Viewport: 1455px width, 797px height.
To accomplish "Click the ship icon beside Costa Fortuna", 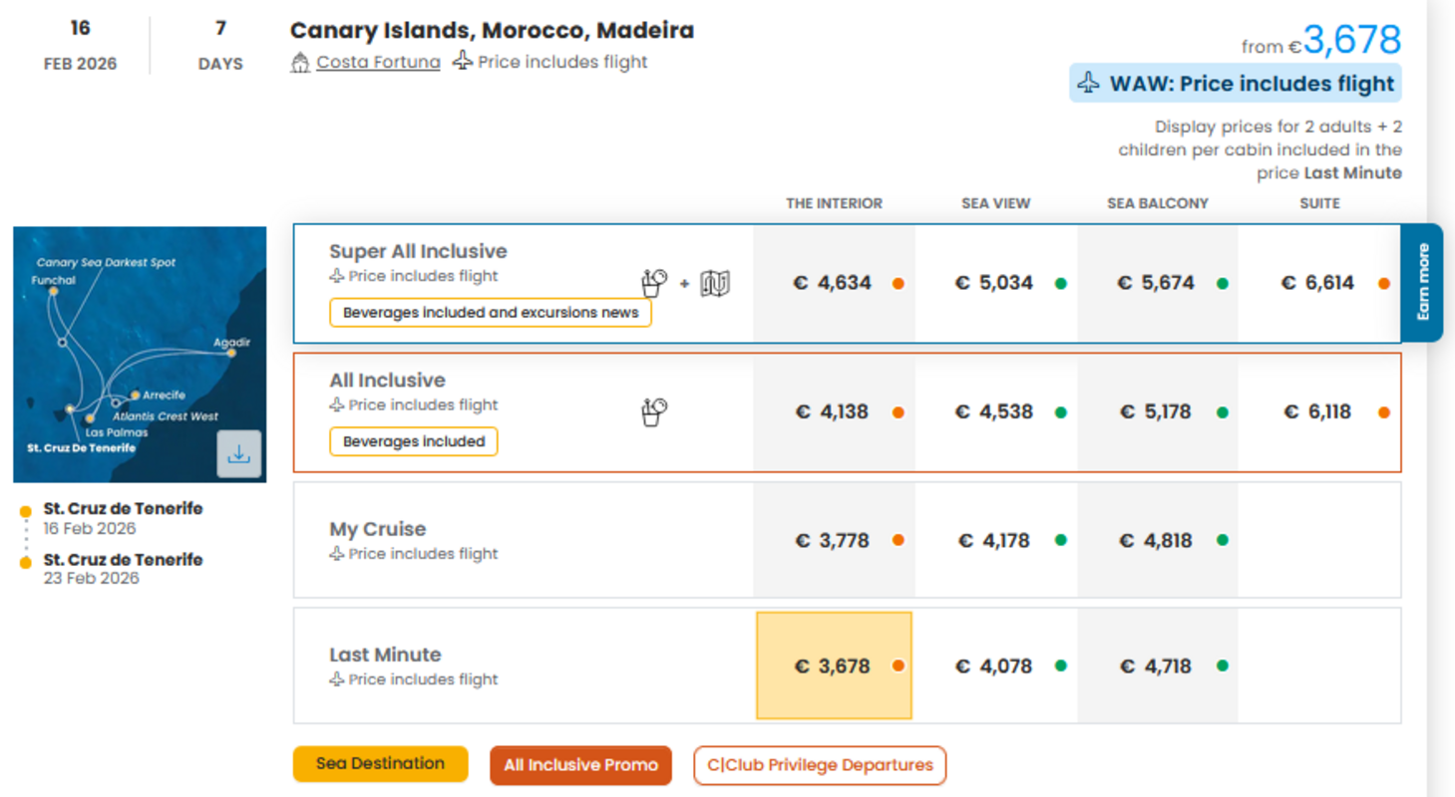I will pyautogui.click(x=300, y=63).
